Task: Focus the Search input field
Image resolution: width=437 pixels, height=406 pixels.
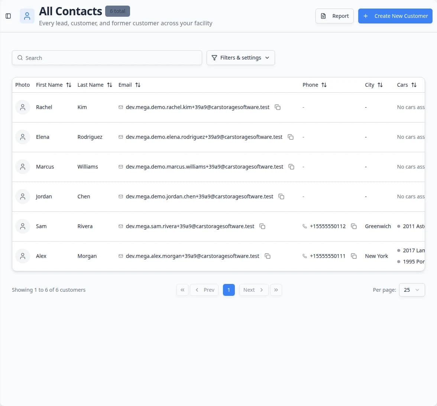Action: click(107, 58)
